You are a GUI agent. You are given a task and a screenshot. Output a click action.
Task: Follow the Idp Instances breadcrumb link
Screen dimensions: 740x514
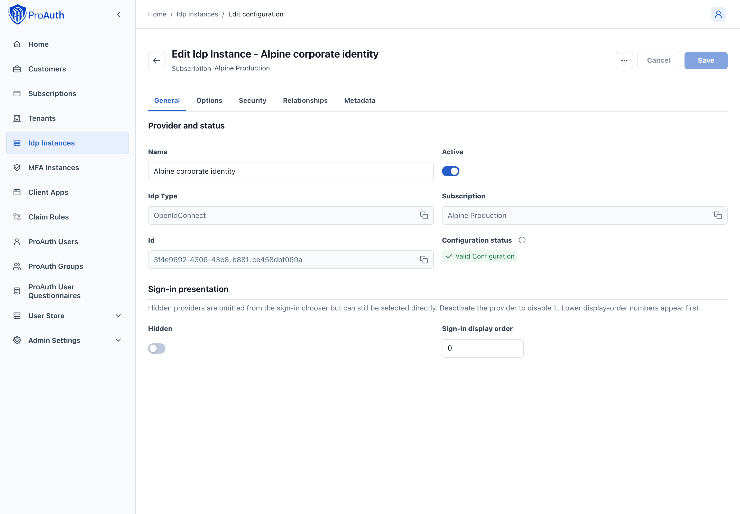(x=197, y=14)
